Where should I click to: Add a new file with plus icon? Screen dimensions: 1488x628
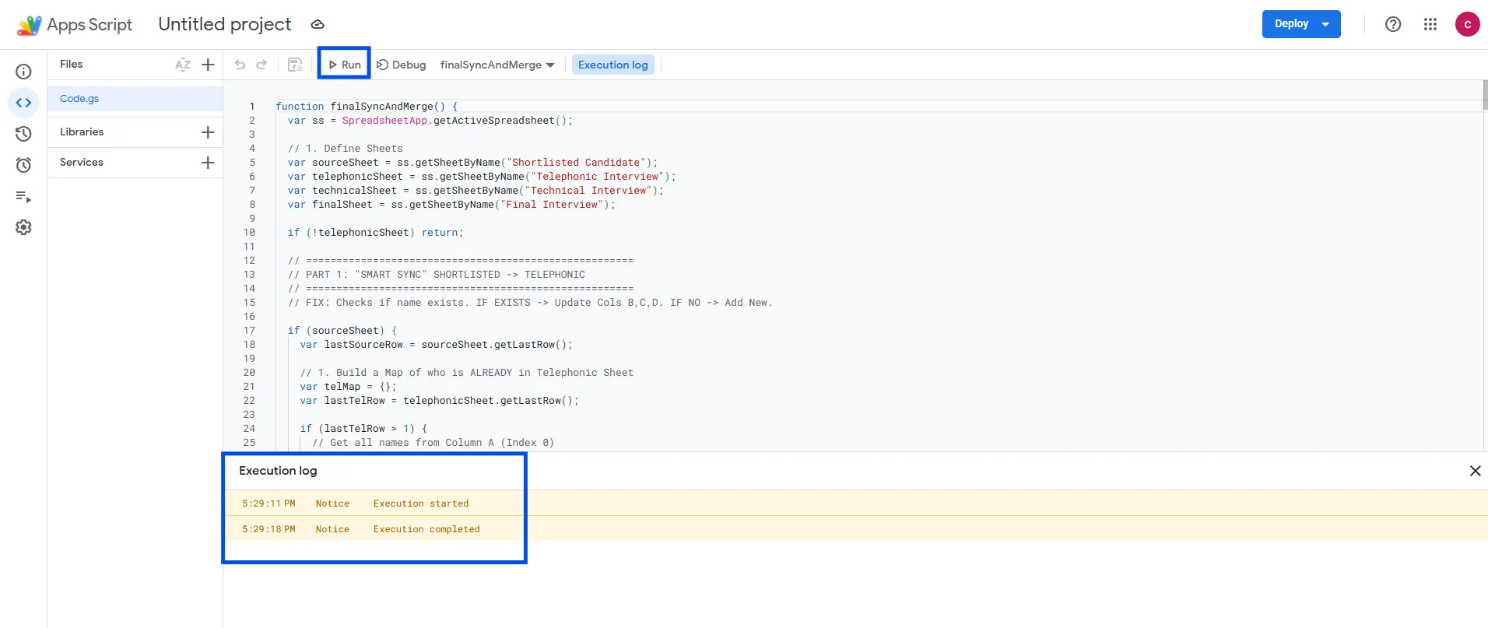[x=208, y=65]
